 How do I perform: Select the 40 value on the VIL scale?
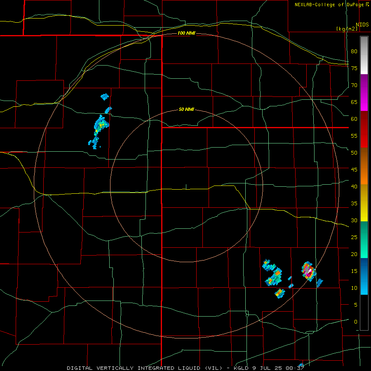(x=354, y=187)
